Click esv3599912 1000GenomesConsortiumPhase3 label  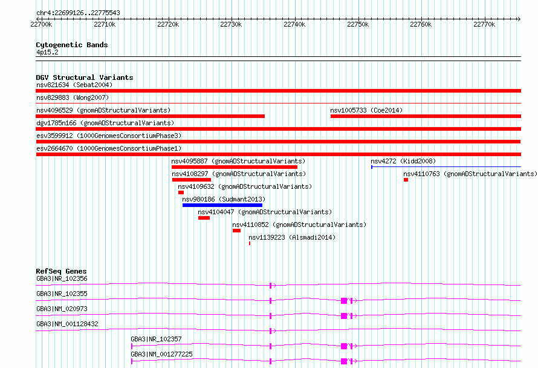[109, 136]
